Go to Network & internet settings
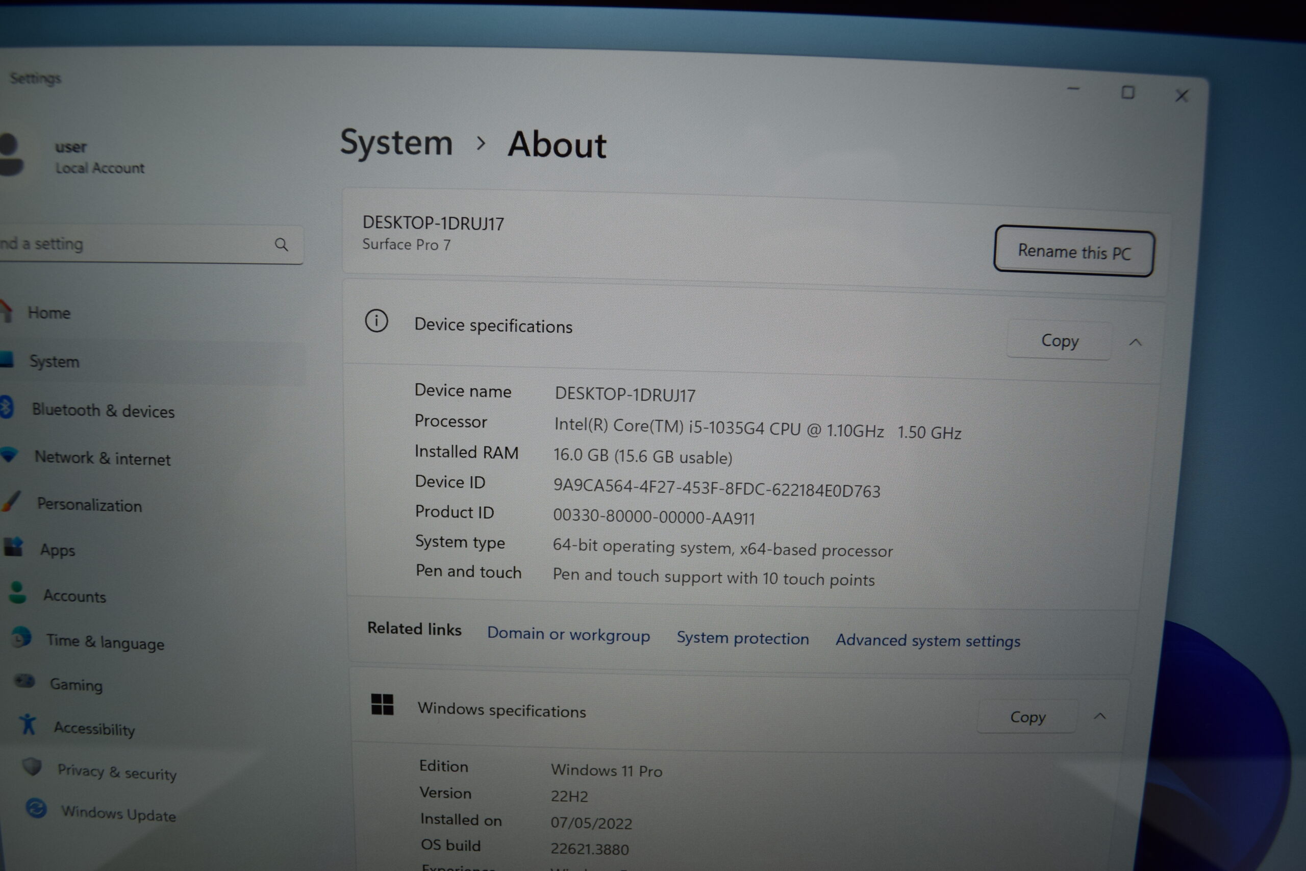Screen dimensions: 1306x871 [x=103, y=458]
